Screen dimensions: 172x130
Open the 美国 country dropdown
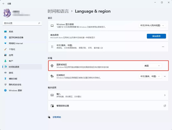[152, 66]
